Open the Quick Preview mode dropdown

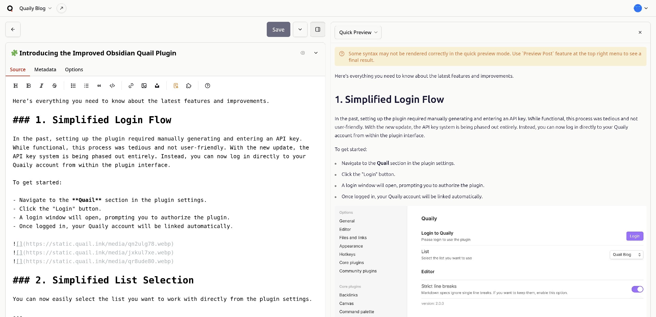[358, 32]
